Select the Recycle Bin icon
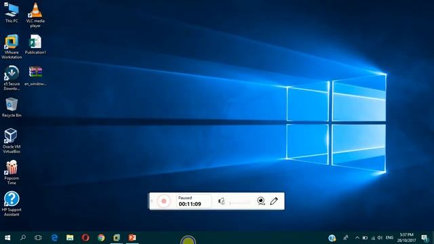434x244 pixels. click(12, 107)
